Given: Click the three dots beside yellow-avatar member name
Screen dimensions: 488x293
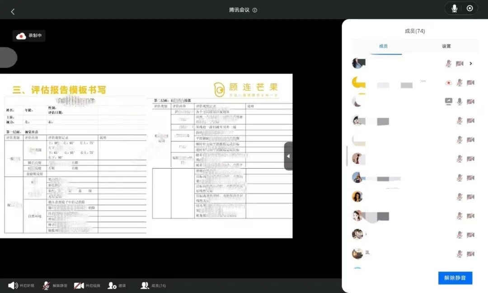Looking at the screenshot, I should [422, 81].
